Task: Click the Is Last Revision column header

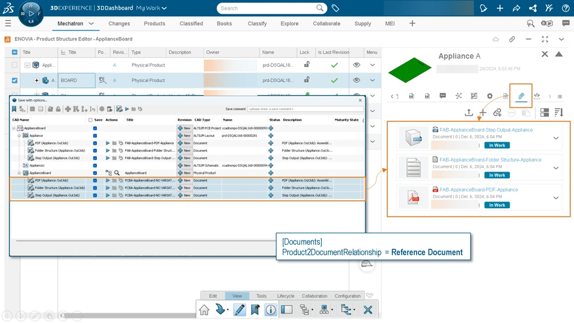Action: coord(334,53)
